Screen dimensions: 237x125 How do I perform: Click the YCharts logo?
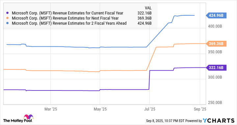tap(219, 120)
